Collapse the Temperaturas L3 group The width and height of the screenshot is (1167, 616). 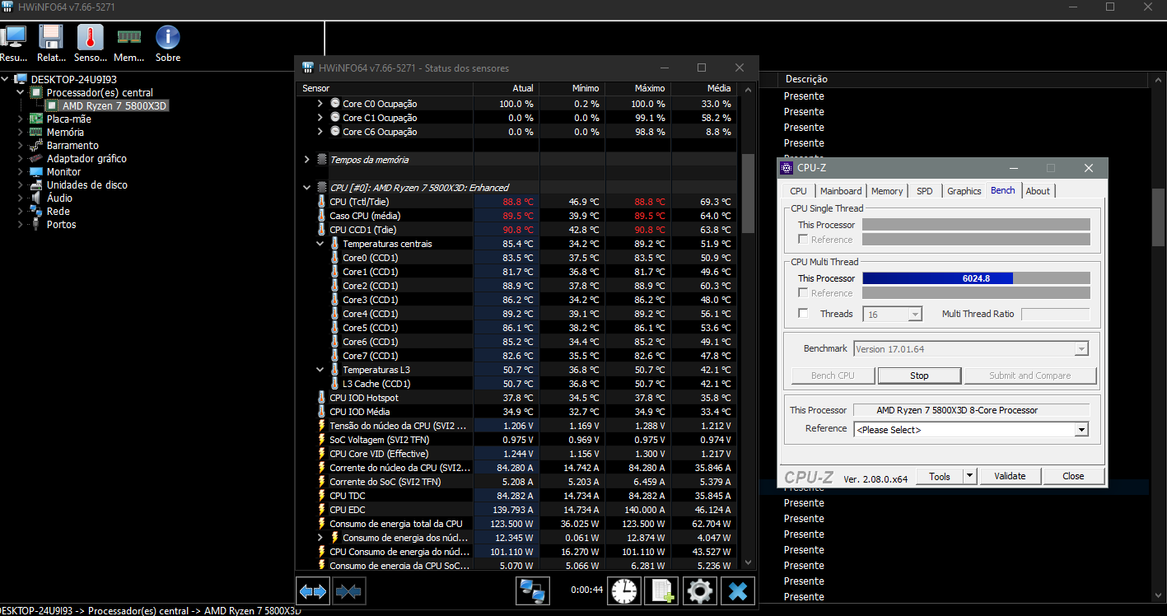tap(321, 370)
